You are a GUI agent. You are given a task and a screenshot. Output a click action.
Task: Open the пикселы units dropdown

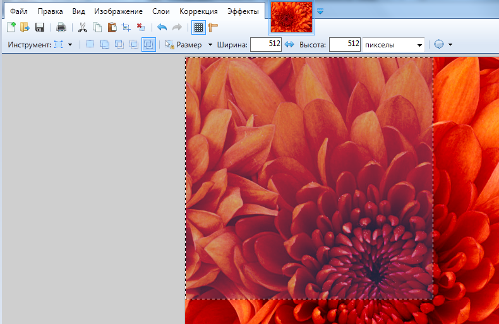(394, 45)
